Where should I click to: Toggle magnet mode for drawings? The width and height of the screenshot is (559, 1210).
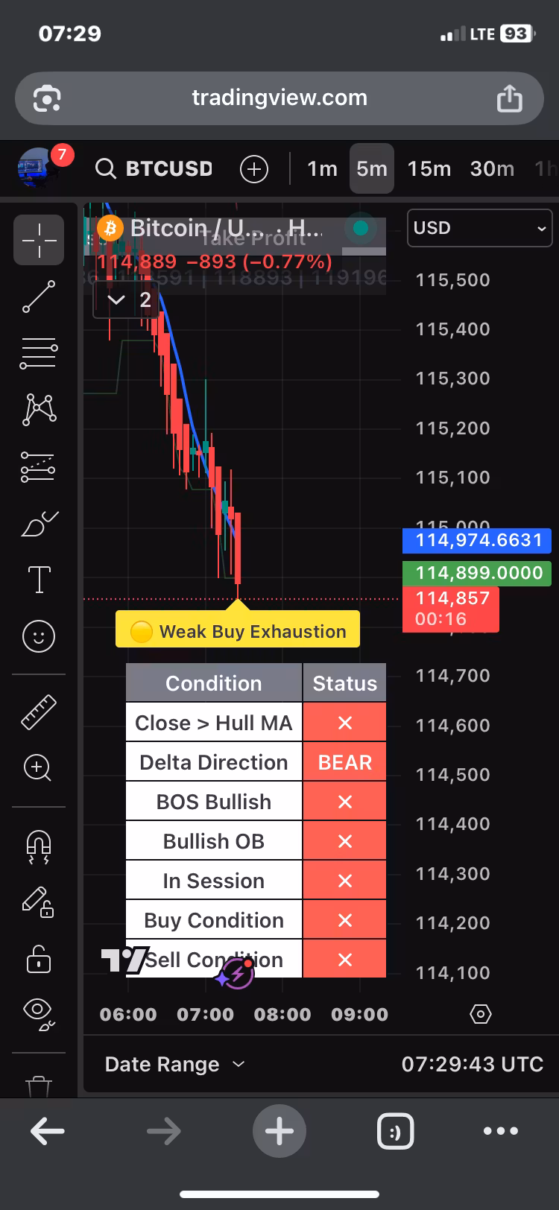click(39, 846)
